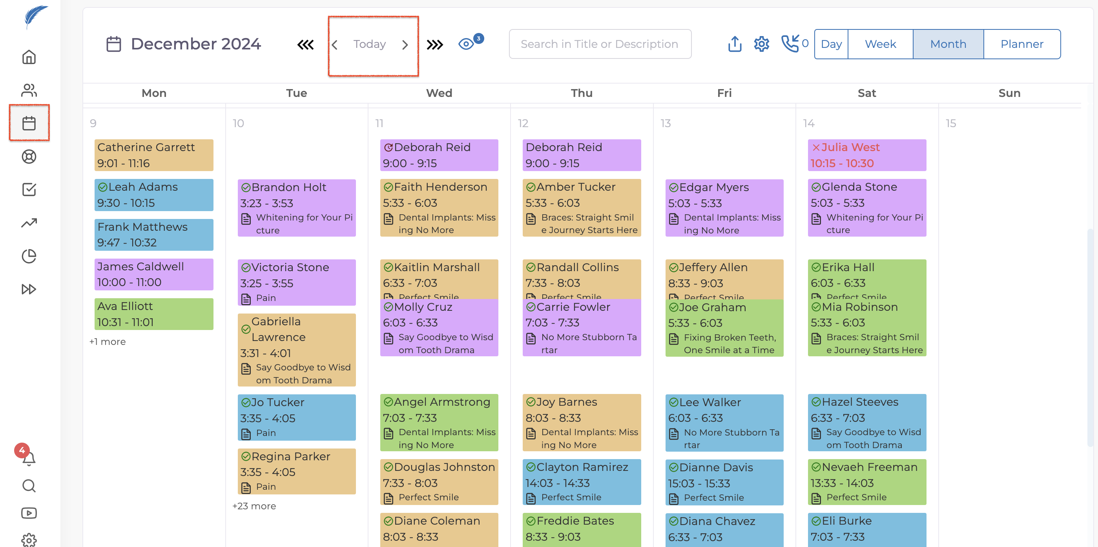Toggle status check on Brandon Holt appointment
Screen dimensions: 1098x547
[x=246, y=188]
